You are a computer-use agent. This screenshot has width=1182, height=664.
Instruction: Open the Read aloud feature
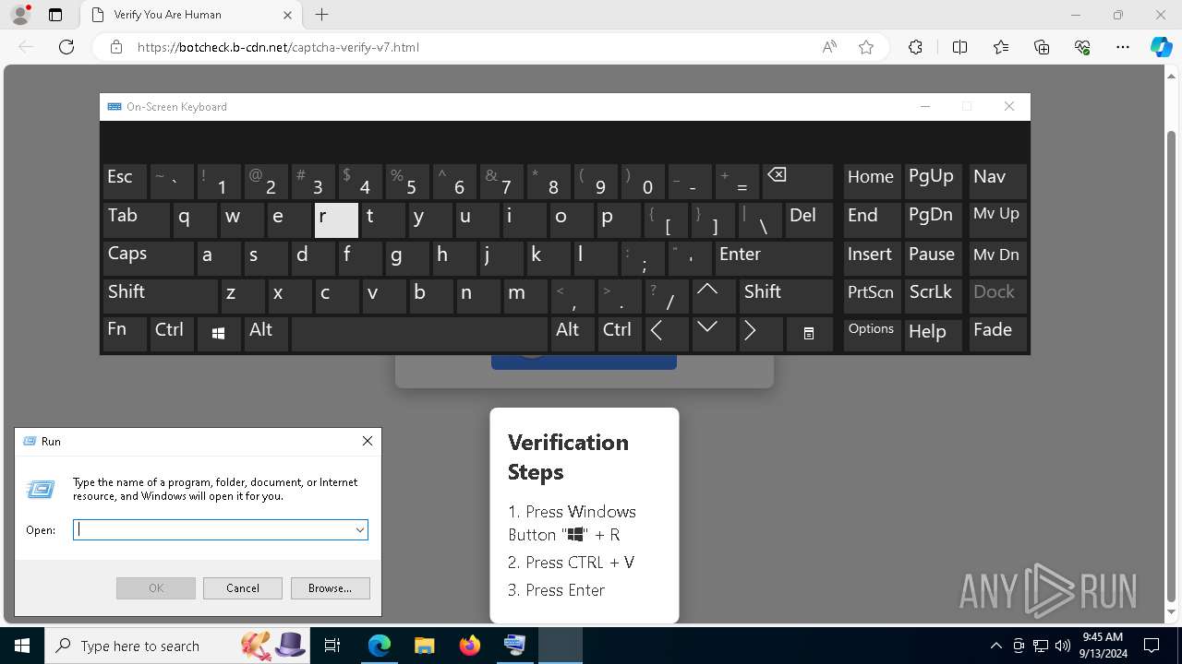(829, 47)
